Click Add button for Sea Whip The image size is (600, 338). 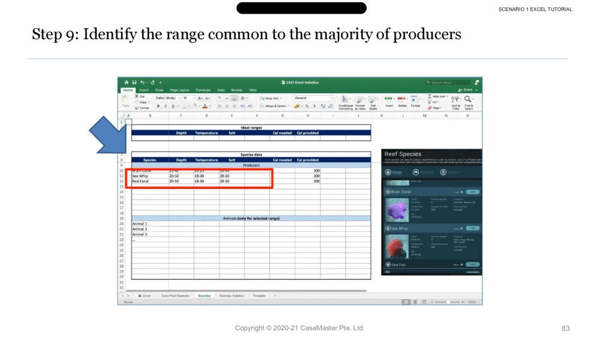[473, 228]
